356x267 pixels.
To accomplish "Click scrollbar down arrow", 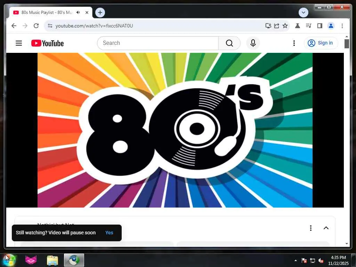I will click(x=347, y=244).
